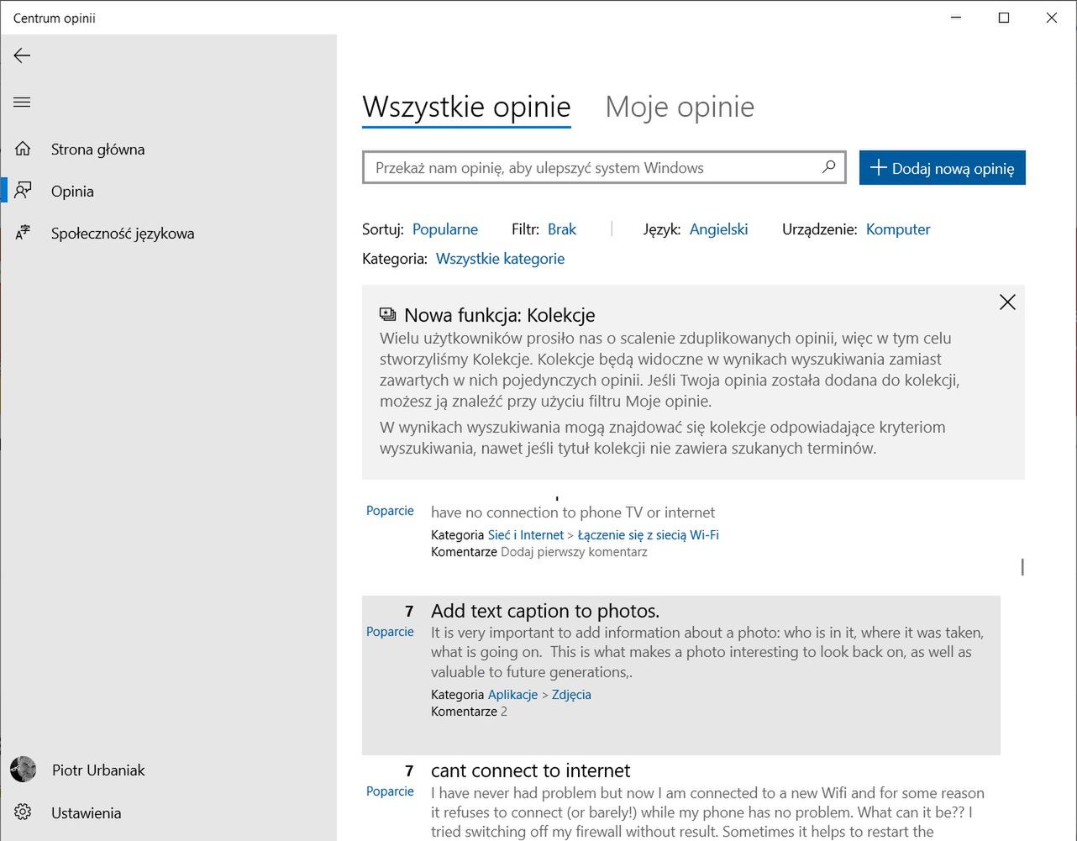Focus the feedback search field
Screen dimensions: 1077x841
point(604,167)
